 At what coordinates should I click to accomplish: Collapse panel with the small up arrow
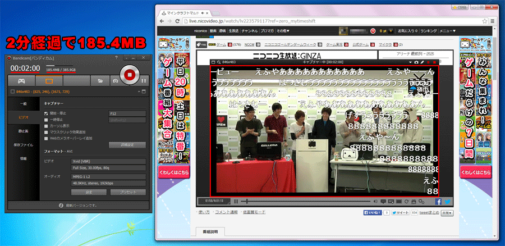click(x=139, y=92)
